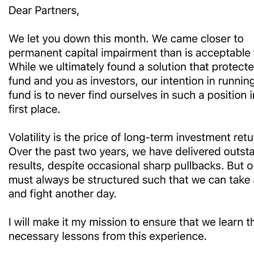Click the phrase "occasional sharp pullbacks"
Viewport: 254px width, 254px height.
click(x=156, y=166)
